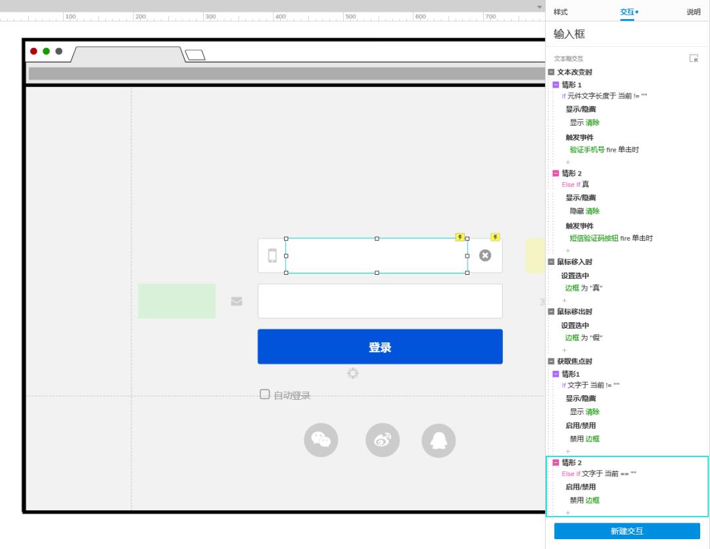Open the 说明 tab
Image resolution: width=710 pixels, height=549 pixels.
(694, 12)
